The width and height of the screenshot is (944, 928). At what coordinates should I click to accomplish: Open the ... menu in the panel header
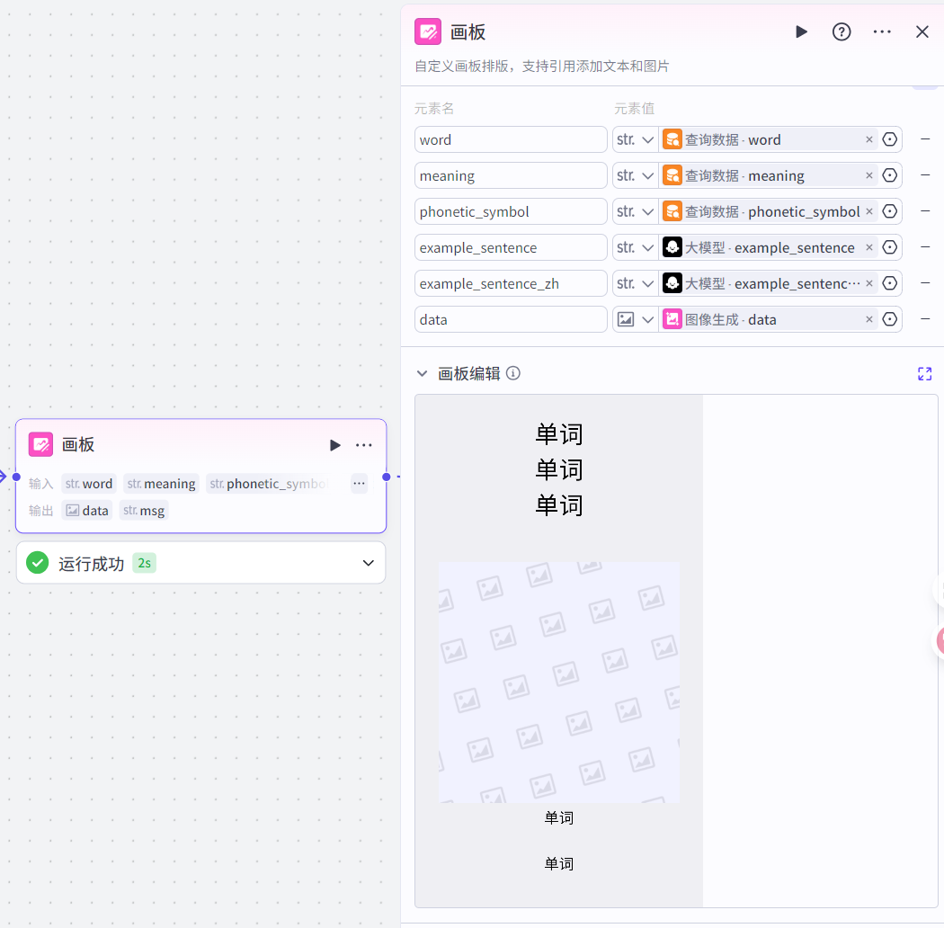pyautogui.click(x=882, y=31)
